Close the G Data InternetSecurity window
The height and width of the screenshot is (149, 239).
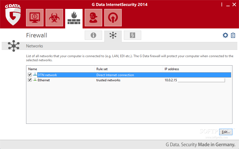point(234,5)
